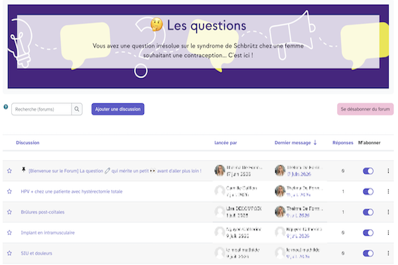Open the actions menu for HPV discussion
This screenshot has width=398, height=265.
tap(388, 191)
